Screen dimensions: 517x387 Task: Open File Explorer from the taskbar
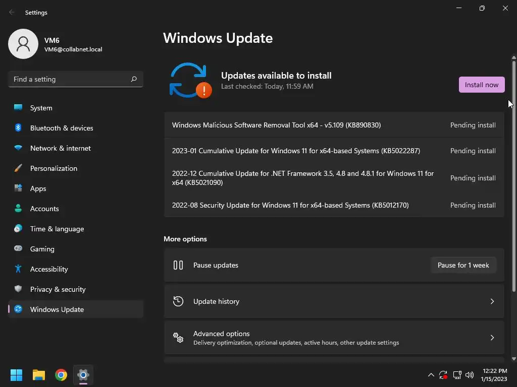39,375
